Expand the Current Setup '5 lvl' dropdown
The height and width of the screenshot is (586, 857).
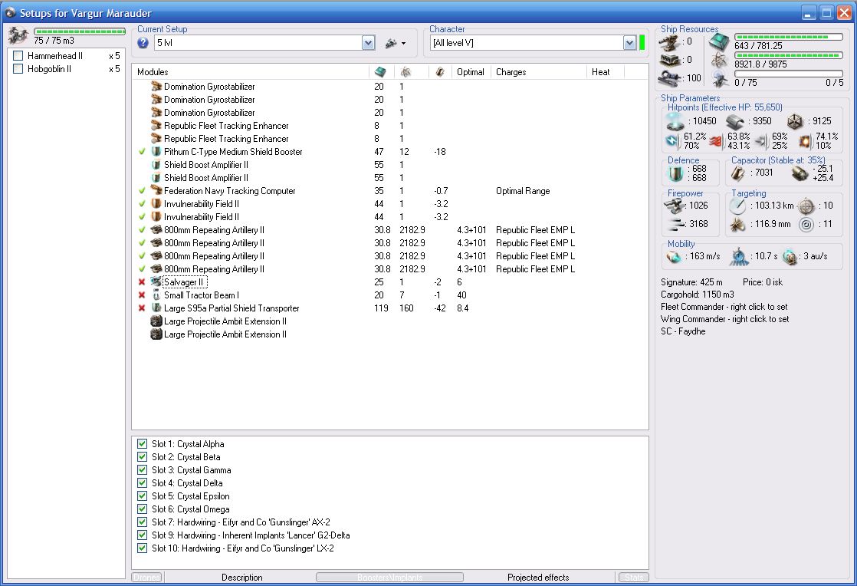368,43
